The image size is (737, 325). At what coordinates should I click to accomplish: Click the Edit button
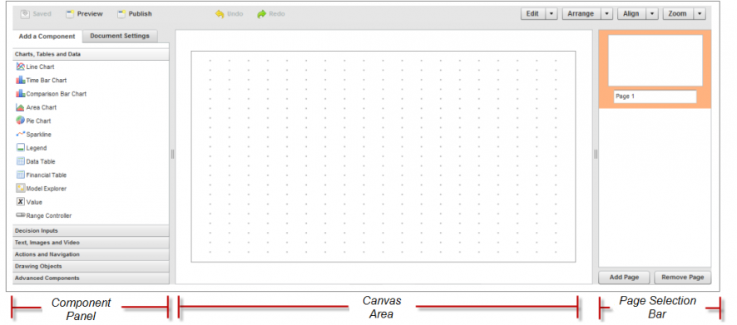pyautogui.click(x=533, y=14)
